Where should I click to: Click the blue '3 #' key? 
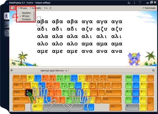click(38, 78)
